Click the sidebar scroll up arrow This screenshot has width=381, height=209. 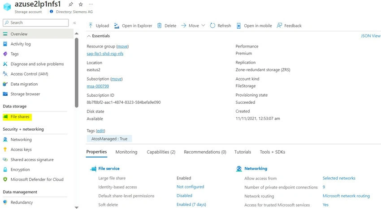(x=77, y=34)
